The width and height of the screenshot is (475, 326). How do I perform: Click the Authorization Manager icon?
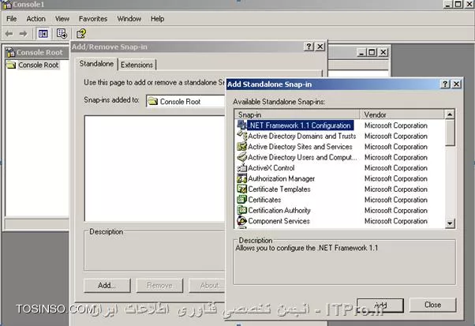point(241,178)
